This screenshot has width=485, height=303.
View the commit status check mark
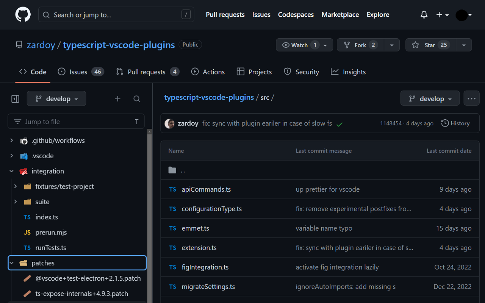[339, 124]
